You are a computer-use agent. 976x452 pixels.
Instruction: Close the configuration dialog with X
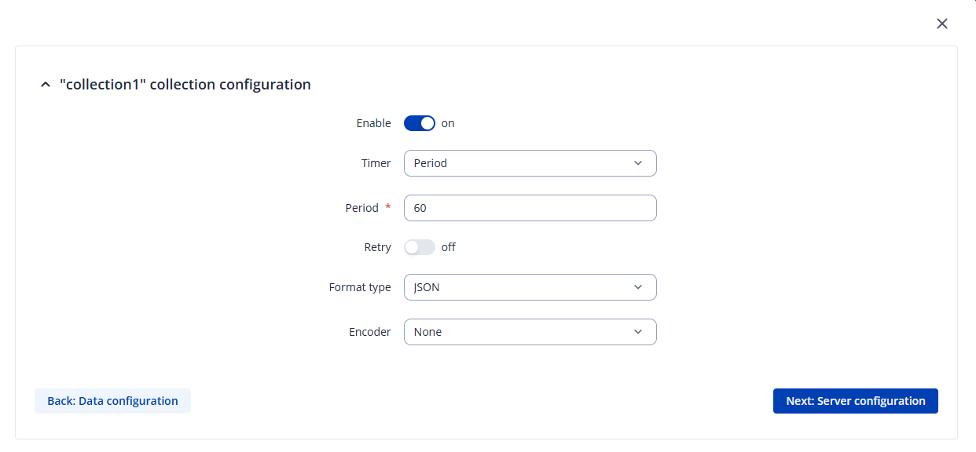[942, 24]
